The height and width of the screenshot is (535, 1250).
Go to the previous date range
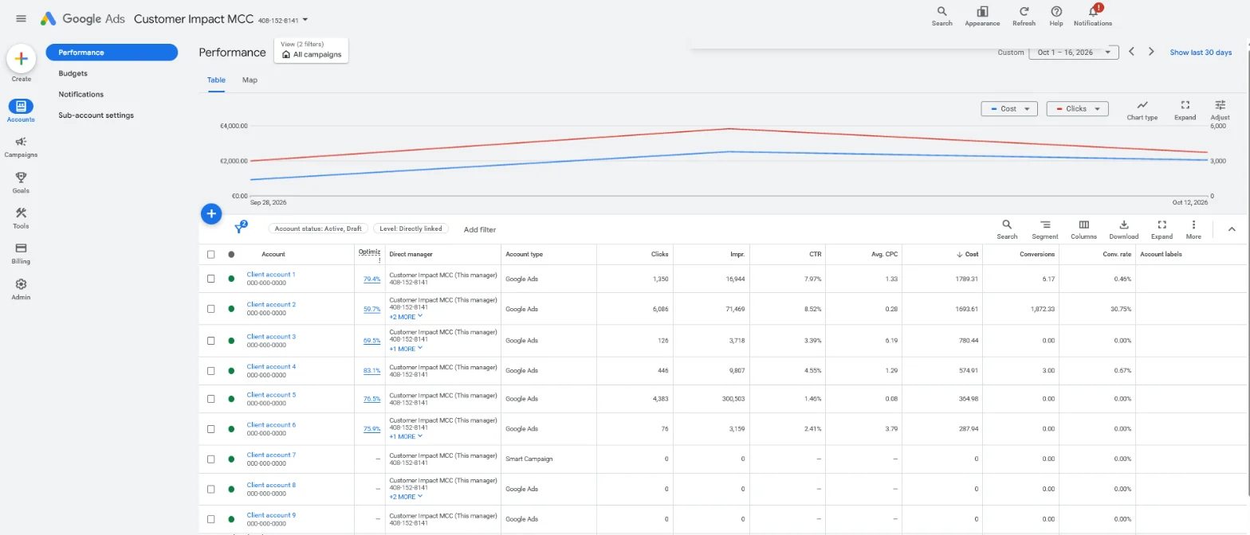(1130, 52)
